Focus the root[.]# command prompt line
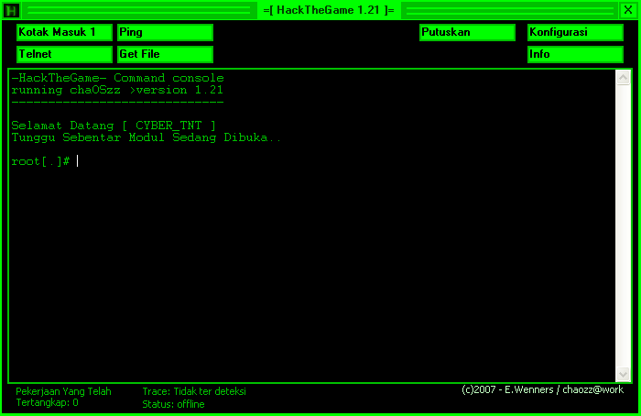The width and height of the screenshot is (641, 416). coord(45,161)
